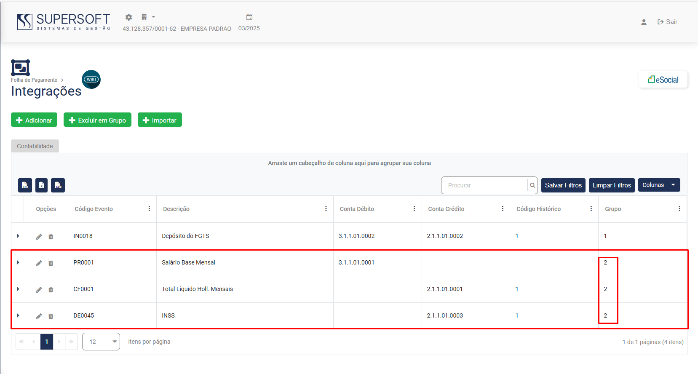Screen dimensions: 698x374
Task: Expand the PR0001 row details
Action: point(18,262)
